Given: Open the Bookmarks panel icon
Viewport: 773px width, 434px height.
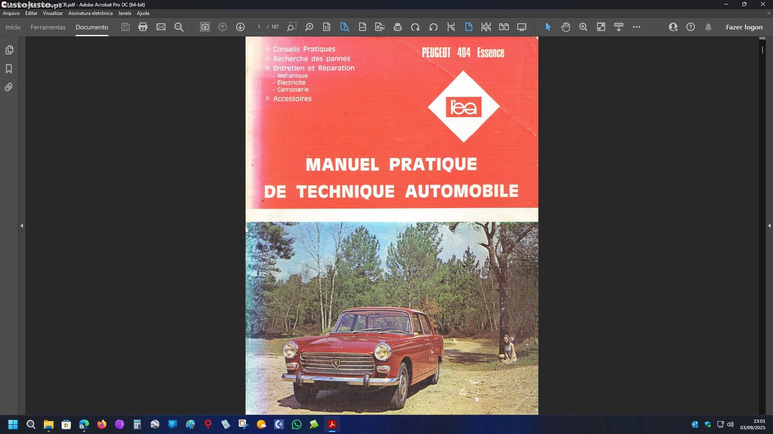Looking at the screenshot, I should pos(9,68).
